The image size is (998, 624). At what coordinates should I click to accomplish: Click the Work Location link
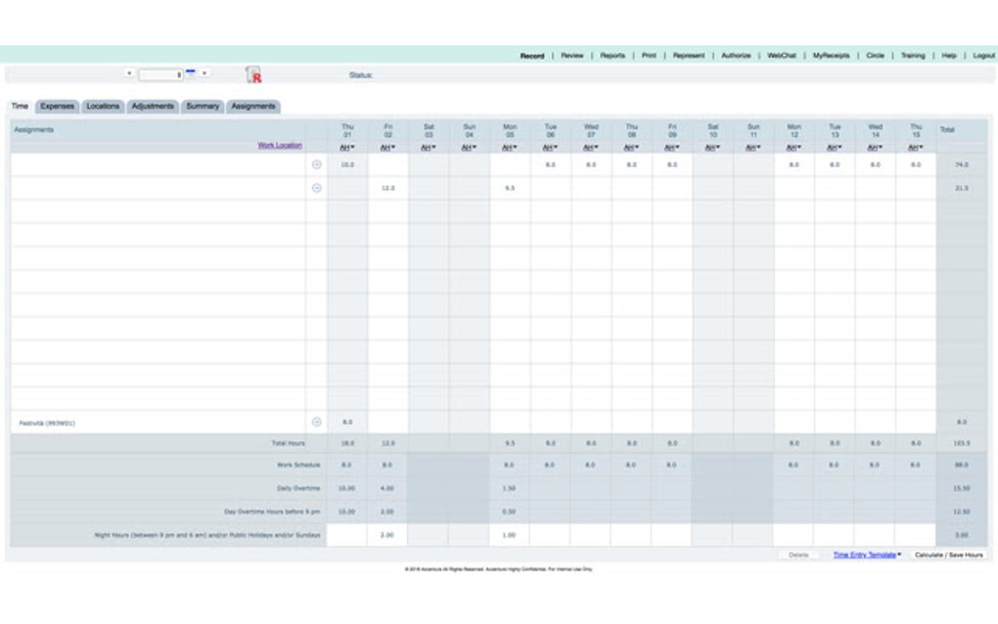[280, 145]
